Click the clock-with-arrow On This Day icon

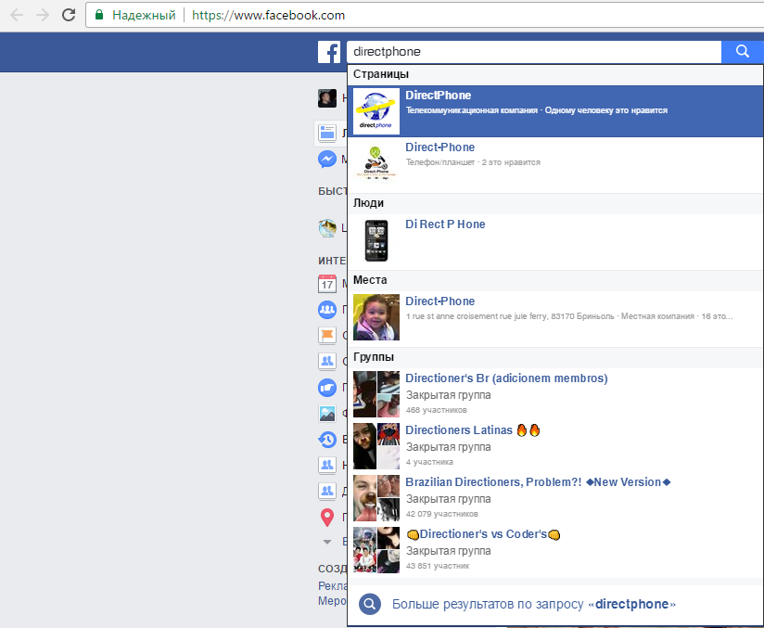[x=327, y=440]
